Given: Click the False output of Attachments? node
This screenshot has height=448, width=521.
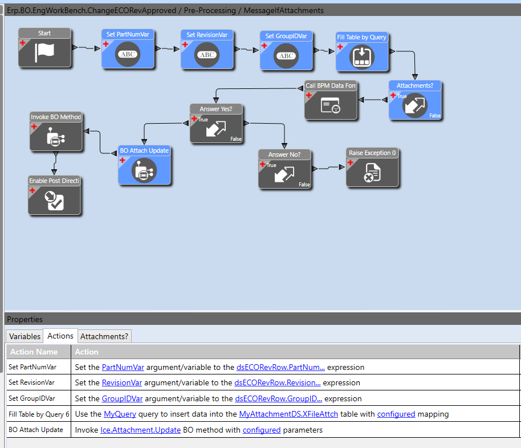Looking at the screenshot, I should coord(434,116).
